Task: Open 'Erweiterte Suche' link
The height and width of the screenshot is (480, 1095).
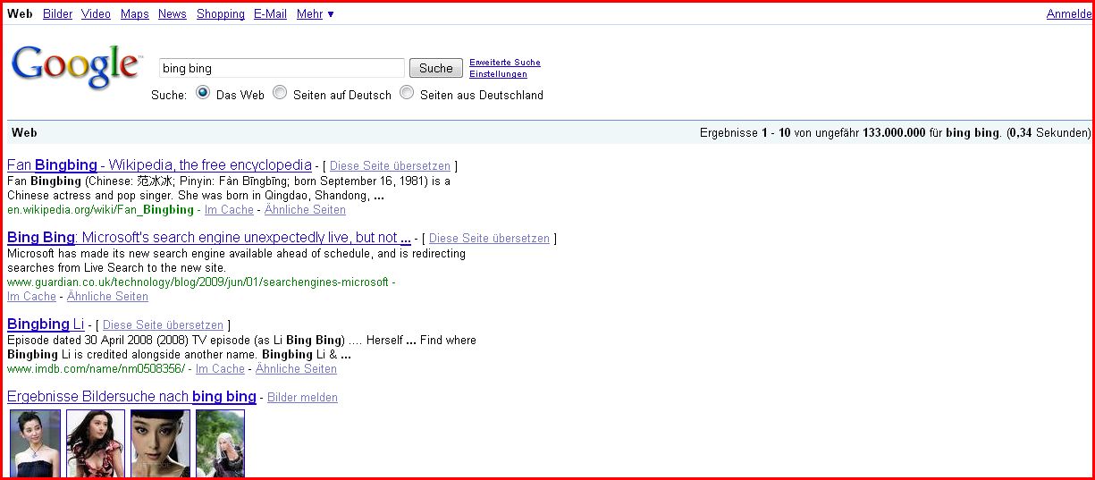Action: pyautogui.click(x=505, y=63)
